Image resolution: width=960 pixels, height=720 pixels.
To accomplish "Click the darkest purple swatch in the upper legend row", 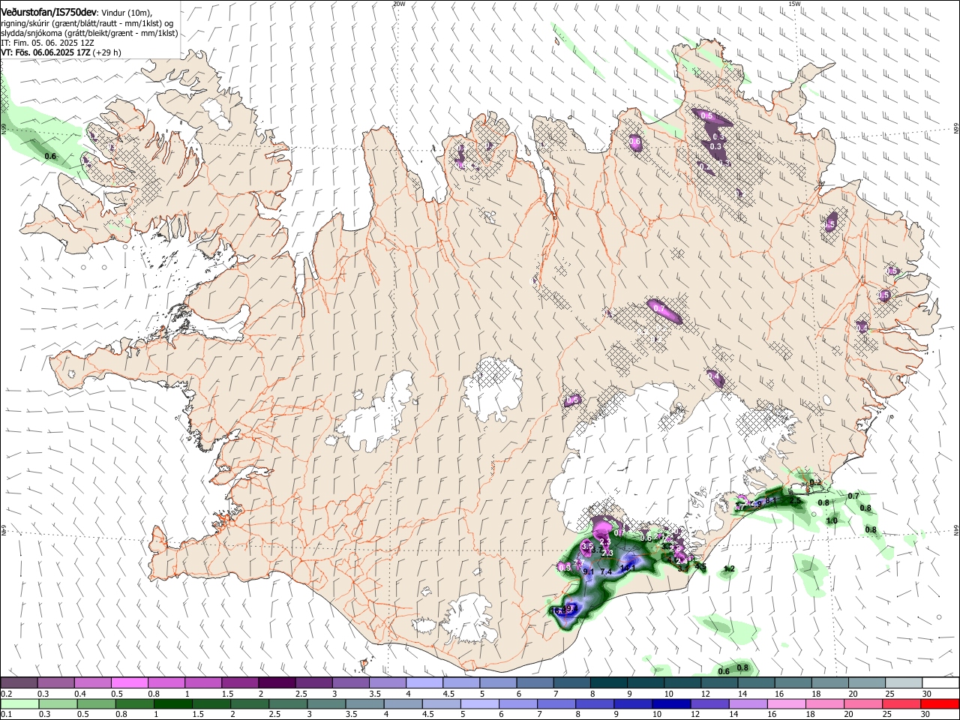I will 277,682.
